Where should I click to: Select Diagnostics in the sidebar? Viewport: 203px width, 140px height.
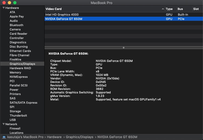click(18, 42)
